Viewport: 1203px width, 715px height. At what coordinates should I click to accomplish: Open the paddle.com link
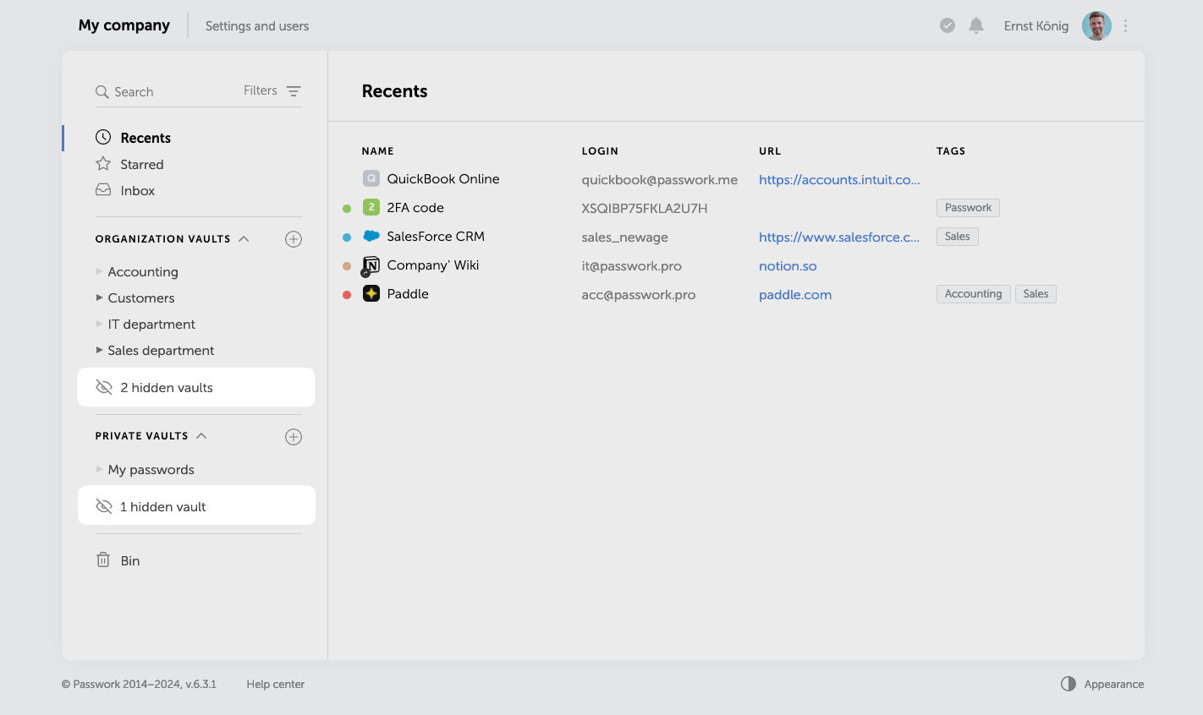[795, 294]
